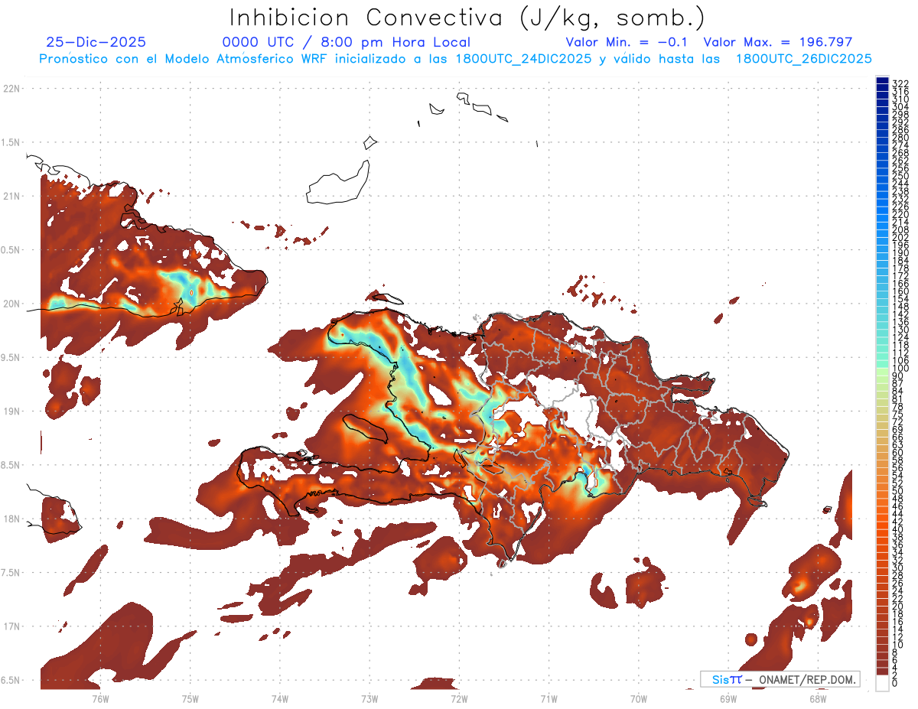Click the '322' value on the color scale
This screenshot has height=709, width=918.
(x=900, y=83)
